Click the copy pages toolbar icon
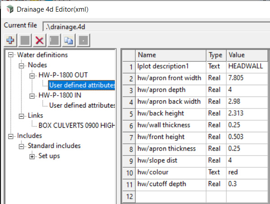Screen dimensions: 270x204 pos(69,40)
